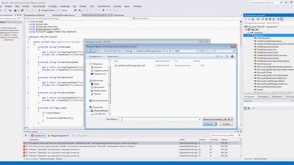Open Рабочий стол in dialog navigation pane

[98, 74]
